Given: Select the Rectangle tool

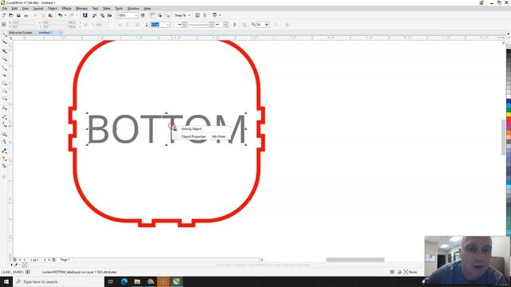Looking at the screenshot, I should point(4,84).
